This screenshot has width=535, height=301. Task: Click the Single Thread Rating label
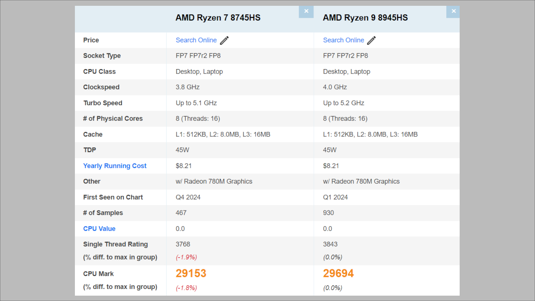pos(115,244)
